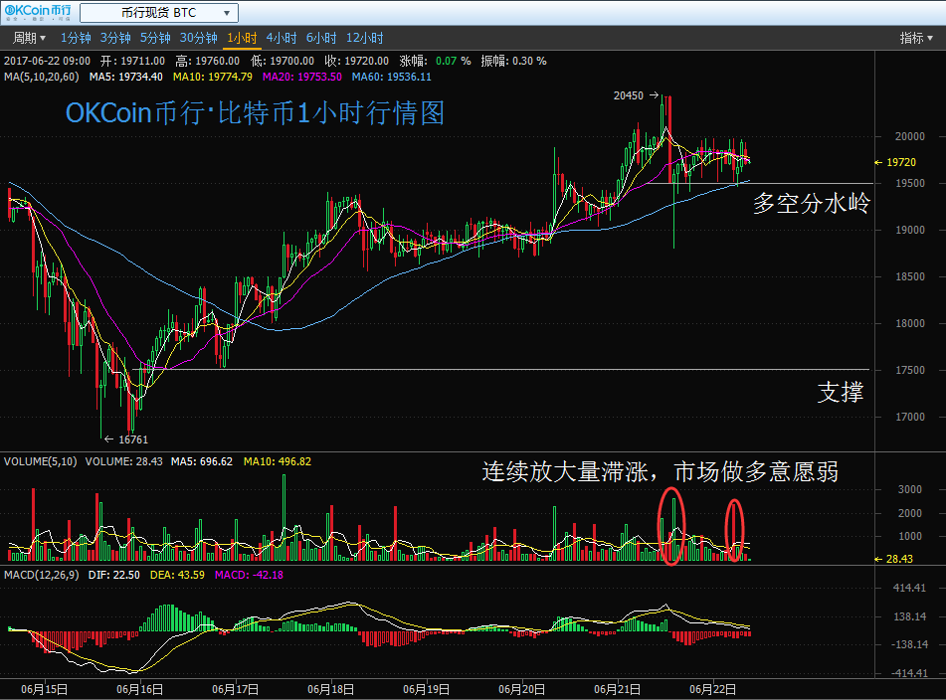Image resolution: width=946 pixels, height=700 pixels.
Task: Expand the 周期 period menu
Action: point(29,38)
